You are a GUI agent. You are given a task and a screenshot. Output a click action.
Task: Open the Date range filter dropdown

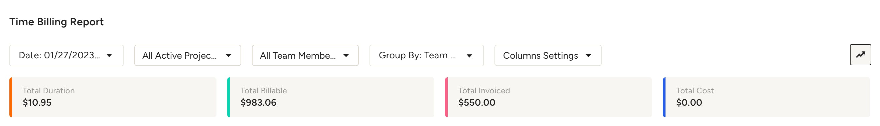click(x=66, y=55)
